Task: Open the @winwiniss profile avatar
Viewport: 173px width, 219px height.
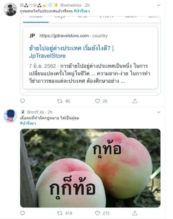Action: pos(10,9)
